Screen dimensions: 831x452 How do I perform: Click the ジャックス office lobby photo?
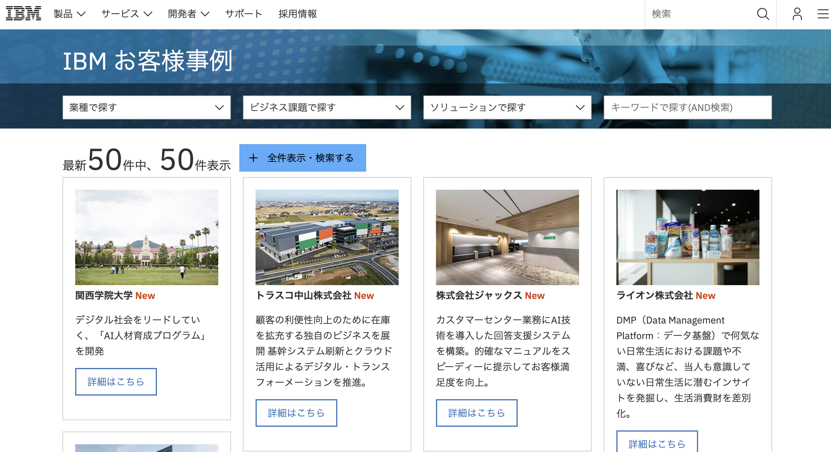click(x=507, y=237)
